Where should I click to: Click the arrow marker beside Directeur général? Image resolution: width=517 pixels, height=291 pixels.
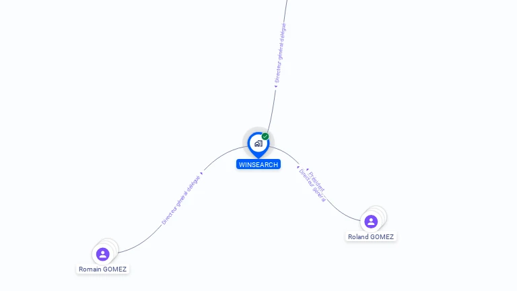[x=298, y=167]
